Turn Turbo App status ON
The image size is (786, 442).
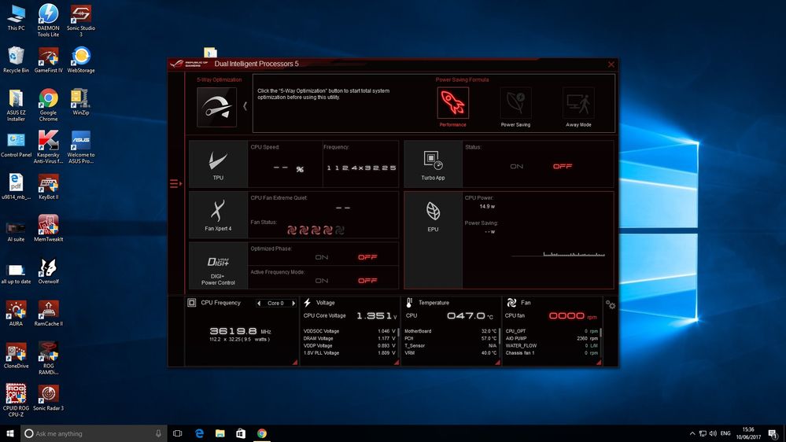(516, 167)
